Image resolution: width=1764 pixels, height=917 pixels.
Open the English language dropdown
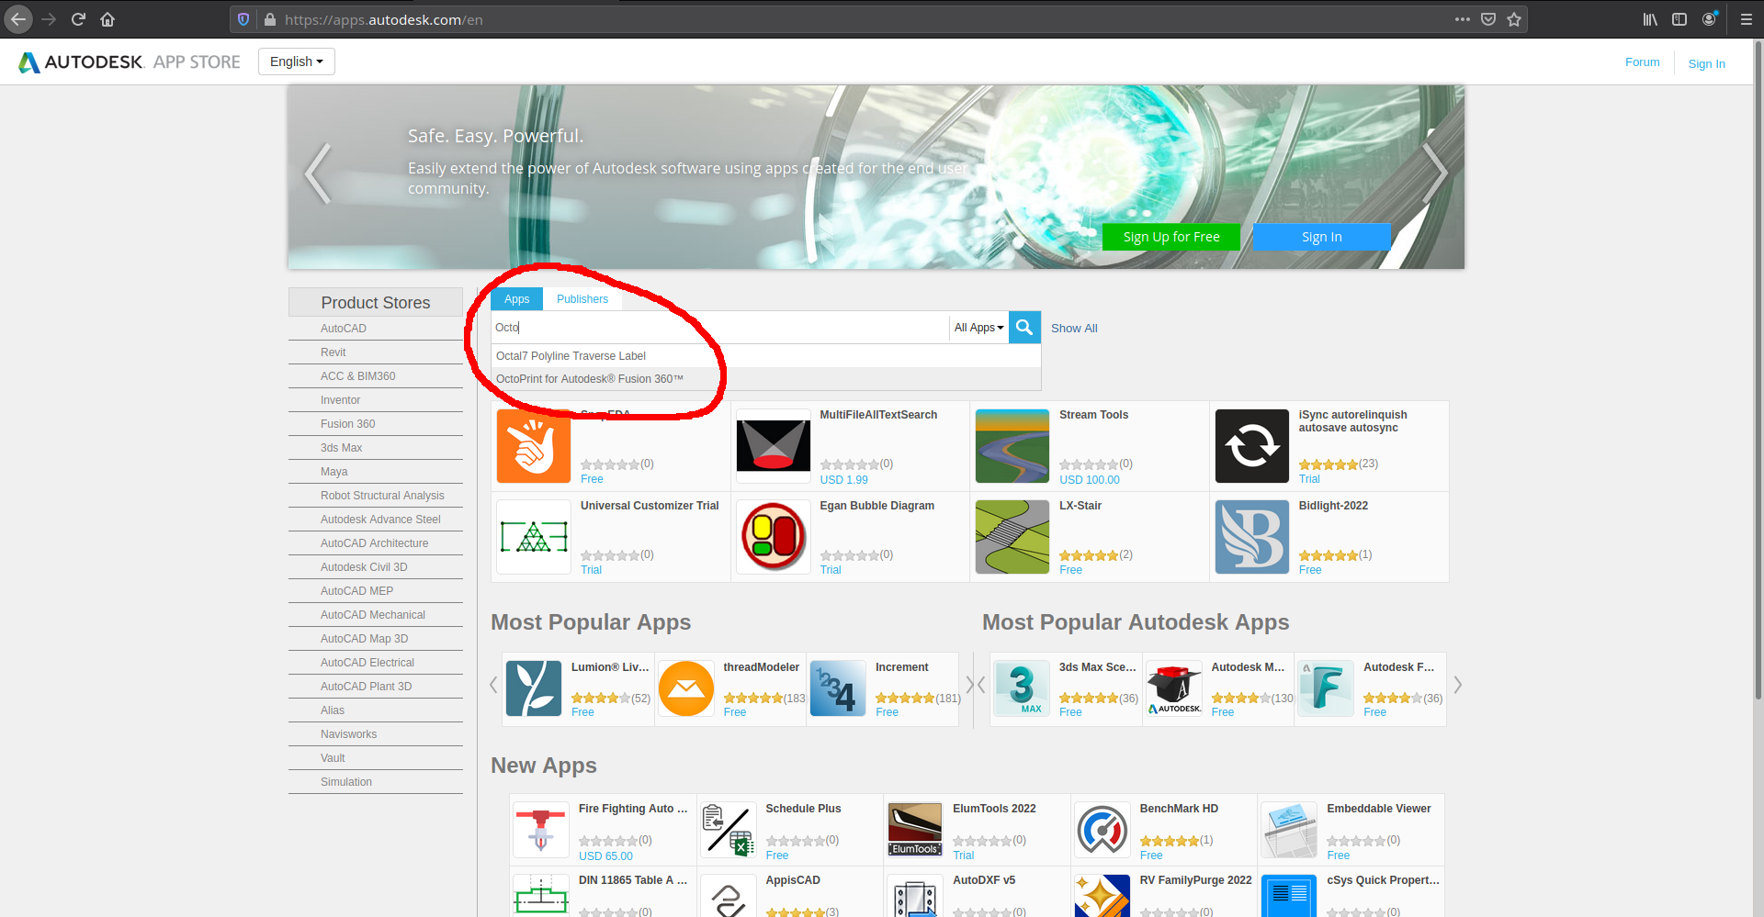point(296,62)
